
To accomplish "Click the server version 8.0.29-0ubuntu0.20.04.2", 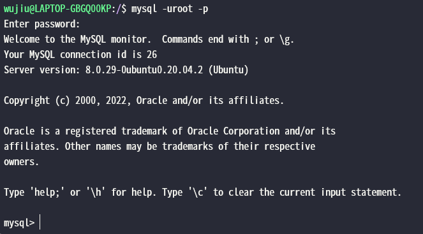I will (x=144, y=70).
